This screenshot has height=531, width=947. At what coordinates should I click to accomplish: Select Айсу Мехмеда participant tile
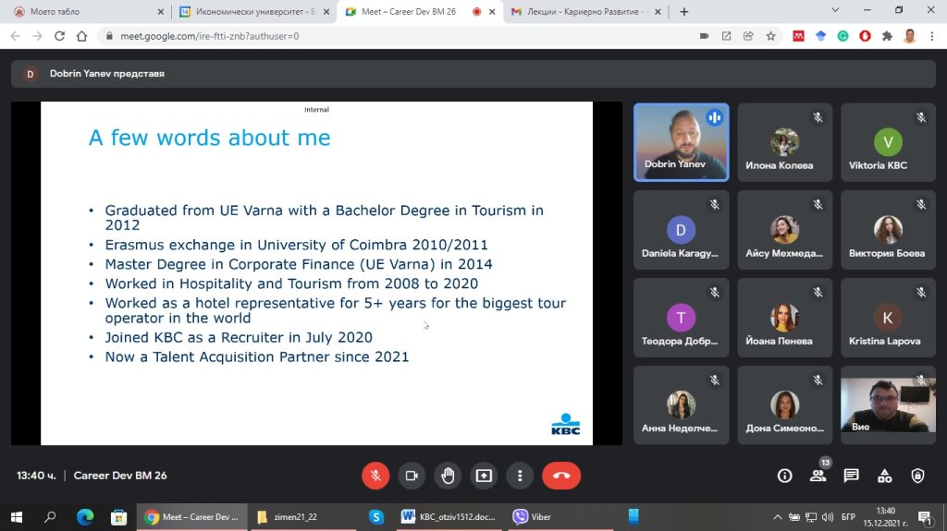(784, 230)
